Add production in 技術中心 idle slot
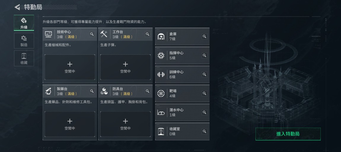341x152 pixels. coord(70,67)
